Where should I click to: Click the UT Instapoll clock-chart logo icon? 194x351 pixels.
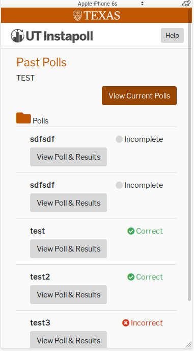click(x=17, y=36)
